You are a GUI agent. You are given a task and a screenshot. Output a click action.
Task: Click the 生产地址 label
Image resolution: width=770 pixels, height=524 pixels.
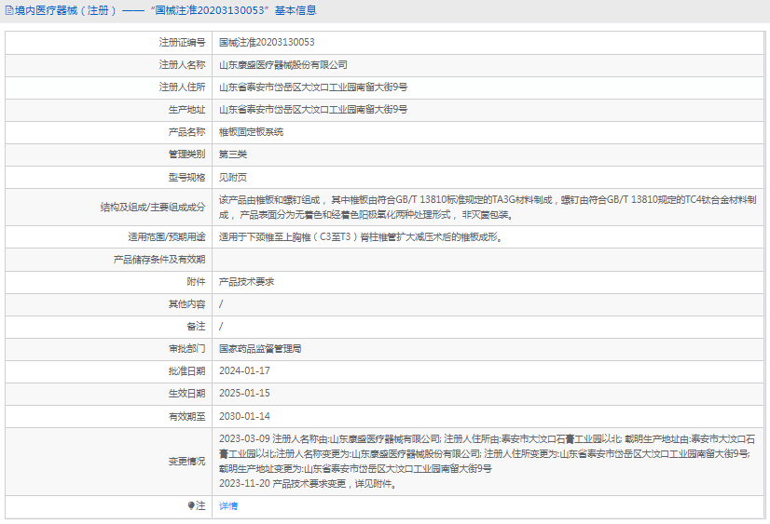coord(187,110)
